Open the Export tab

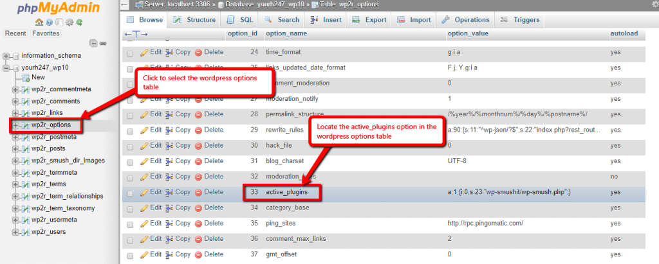[x=369, y=20]
